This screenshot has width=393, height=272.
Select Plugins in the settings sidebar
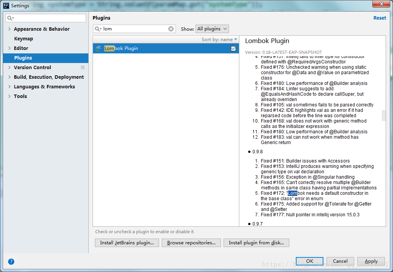tap(23, 58)
